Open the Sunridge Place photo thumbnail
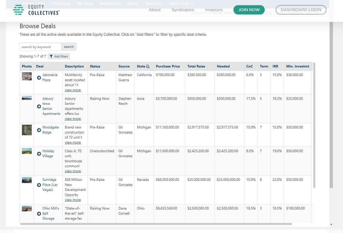The image size is (343, 233). [x=27, y=180]
